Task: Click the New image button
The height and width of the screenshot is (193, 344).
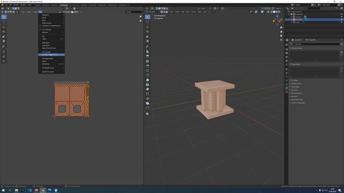Action: pos(67,12)
